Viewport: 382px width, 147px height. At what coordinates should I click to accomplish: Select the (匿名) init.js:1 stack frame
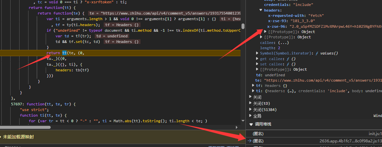click(x=314, y=134)
